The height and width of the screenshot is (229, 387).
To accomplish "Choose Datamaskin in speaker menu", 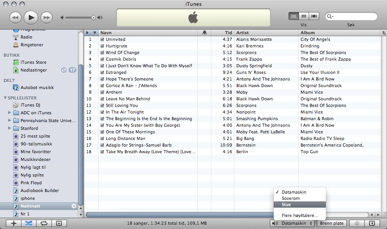I will tap(300, 192).
